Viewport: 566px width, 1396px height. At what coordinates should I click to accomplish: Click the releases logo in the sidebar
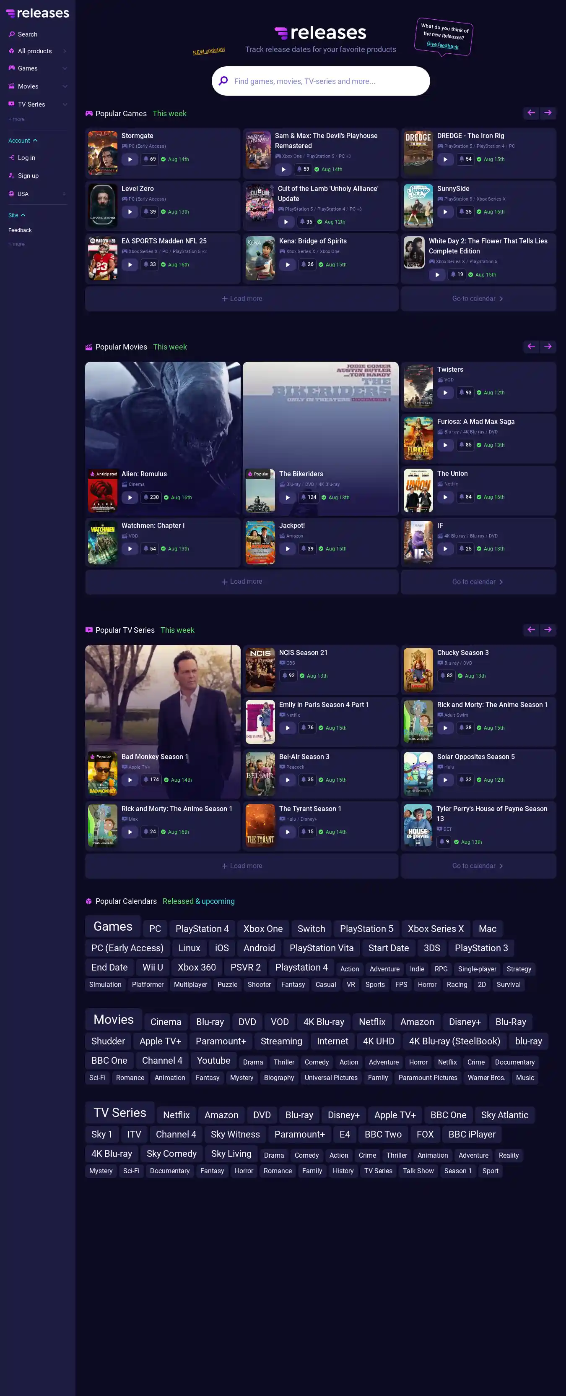coord(37,13)
